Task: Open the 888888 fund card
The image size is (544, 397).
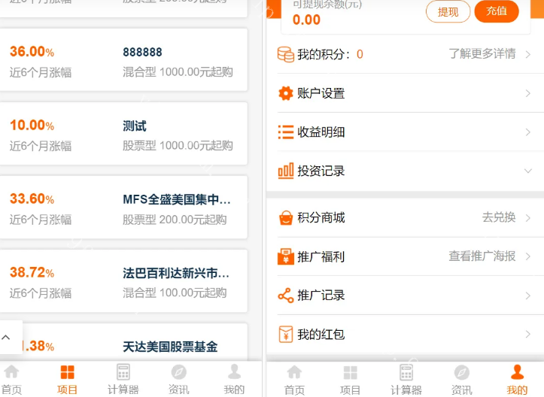Action: pyautogui.click(x=123, y=62)
